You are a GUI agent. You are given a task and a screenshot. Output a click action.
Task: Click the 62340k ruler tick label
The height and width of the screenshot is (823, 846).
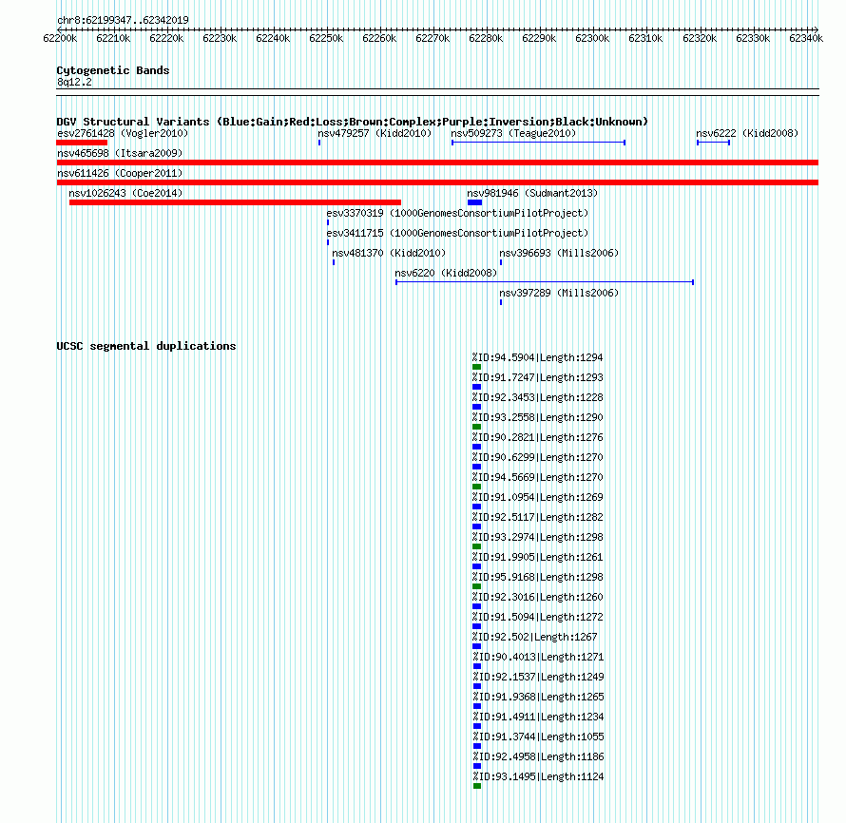[x=806, y=38]
